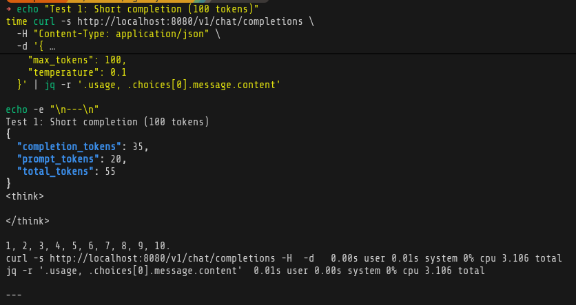Expand the folded ellipsis after -d '{
The height and width of the screenshot is (305, 576).
tap(52, 46)
